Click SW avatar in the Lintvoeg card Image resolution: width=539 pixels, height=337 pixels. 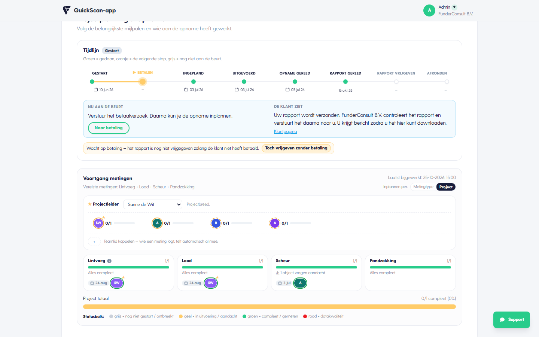pyautogui.click(x=117, y=283)
